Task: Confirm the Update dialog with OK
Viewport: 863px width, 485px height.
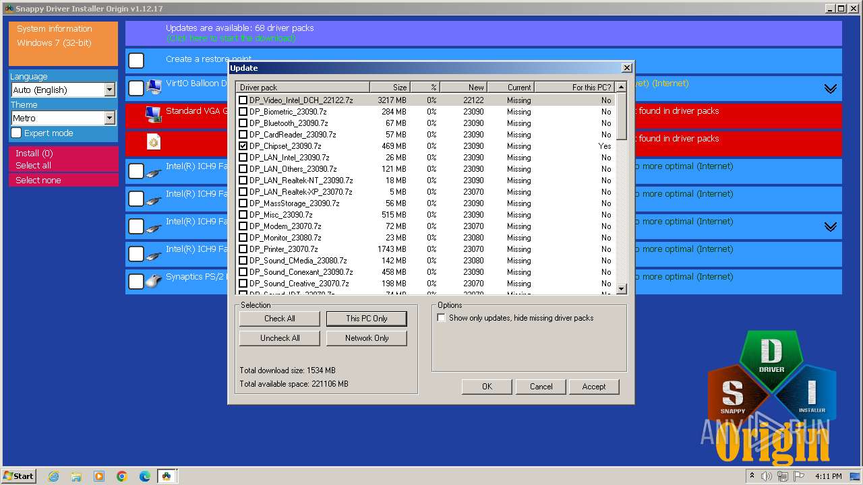Action: 487,387
